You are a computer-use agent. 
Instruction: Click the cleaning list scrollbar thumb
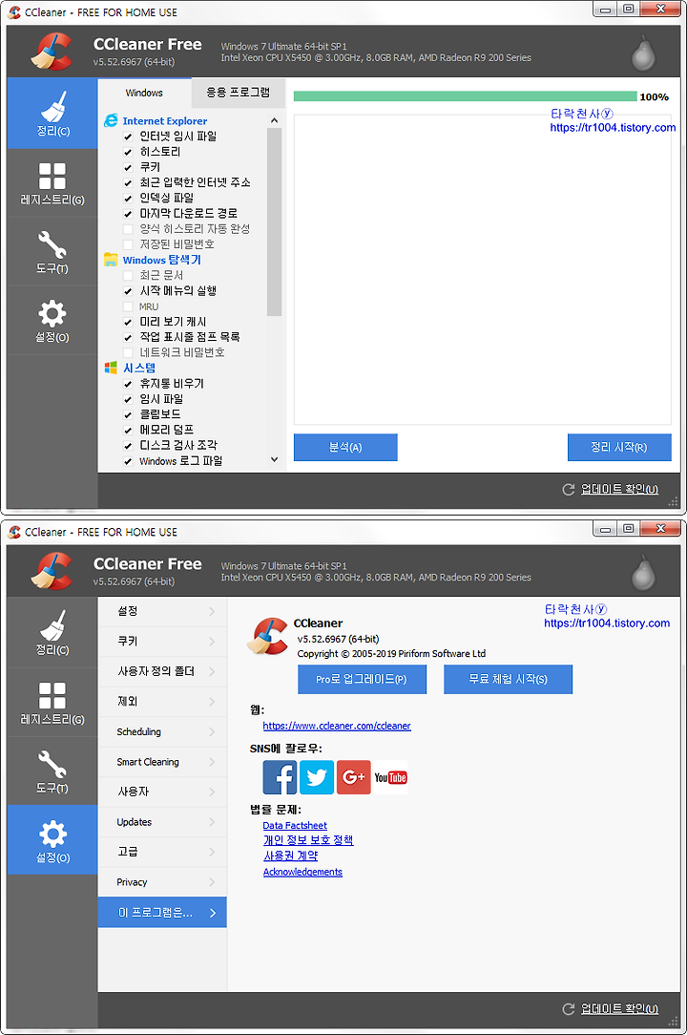point(275,222)
